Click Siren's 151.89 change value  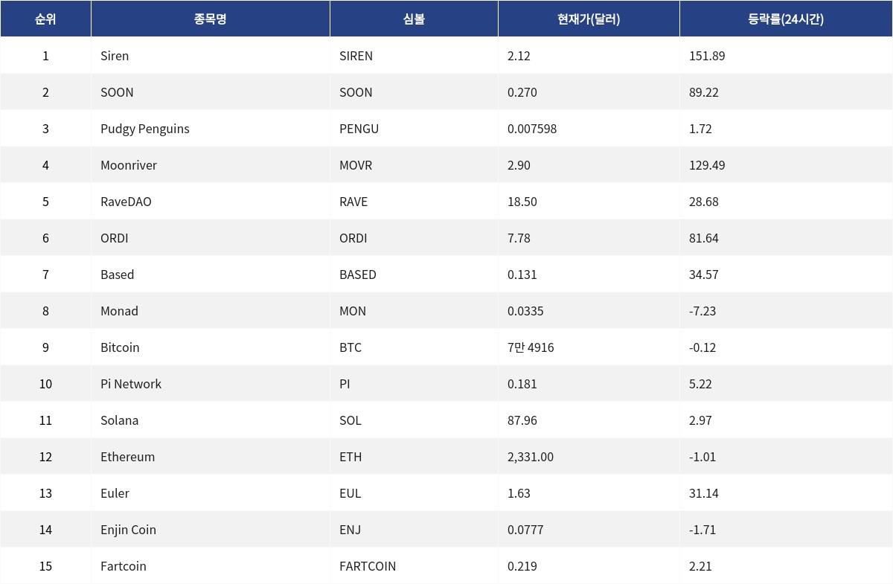click(x=707, y=56)
